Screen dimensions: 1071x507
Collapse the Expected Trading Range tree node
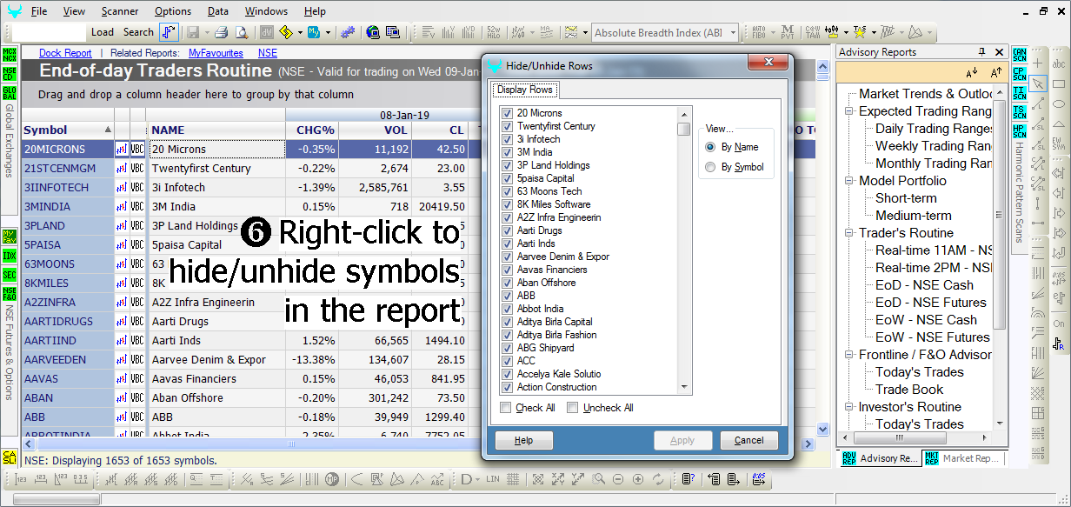849,111
